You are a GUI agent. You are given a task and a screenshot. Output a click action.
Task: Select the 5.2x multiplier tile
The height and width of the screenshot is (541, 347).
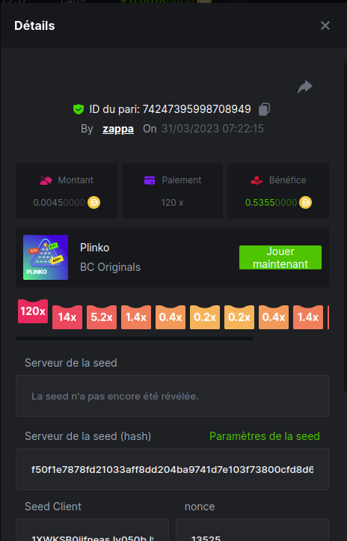[x=102, y=317]
